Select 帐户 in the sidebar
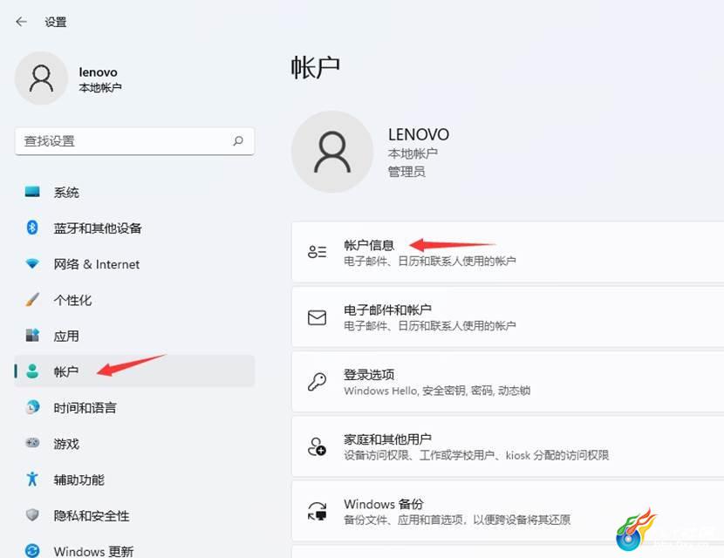724x558 pixels. (135, 371)
